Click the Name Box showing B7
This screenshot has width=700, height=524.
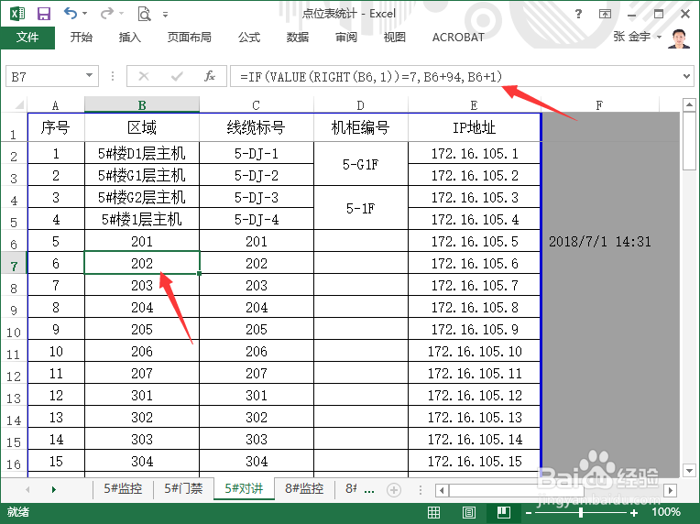click(46, 77)
